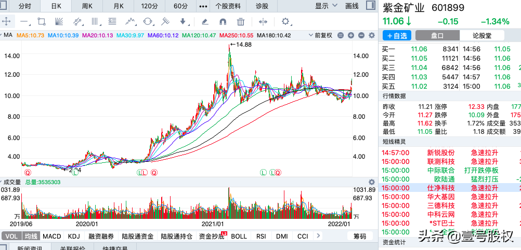Switch to the 周K weekly chart tab
The height and width of the screenshot is (250, 521).
[87, 6]
